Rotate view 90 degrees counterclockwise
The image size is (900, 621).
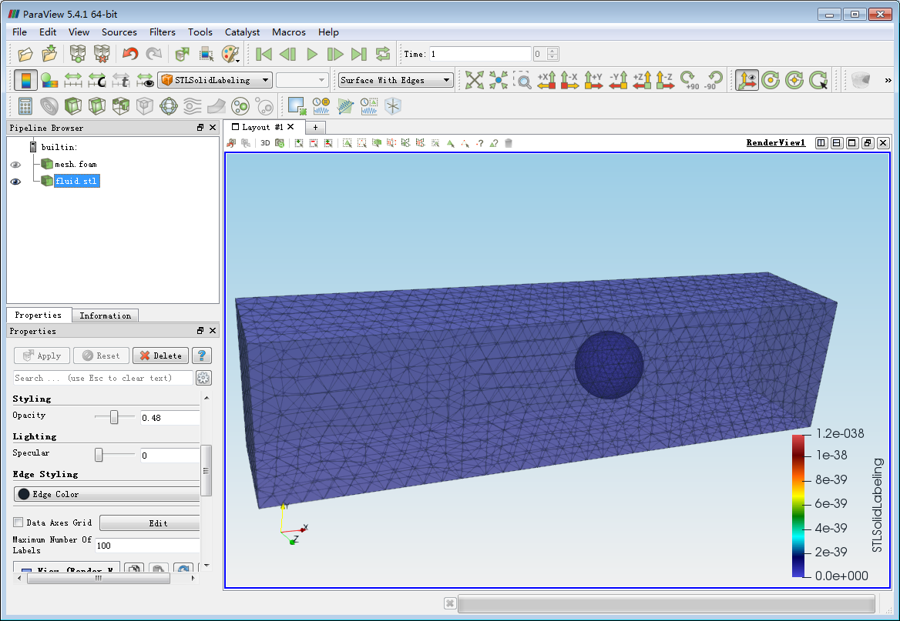click(714, 80)
